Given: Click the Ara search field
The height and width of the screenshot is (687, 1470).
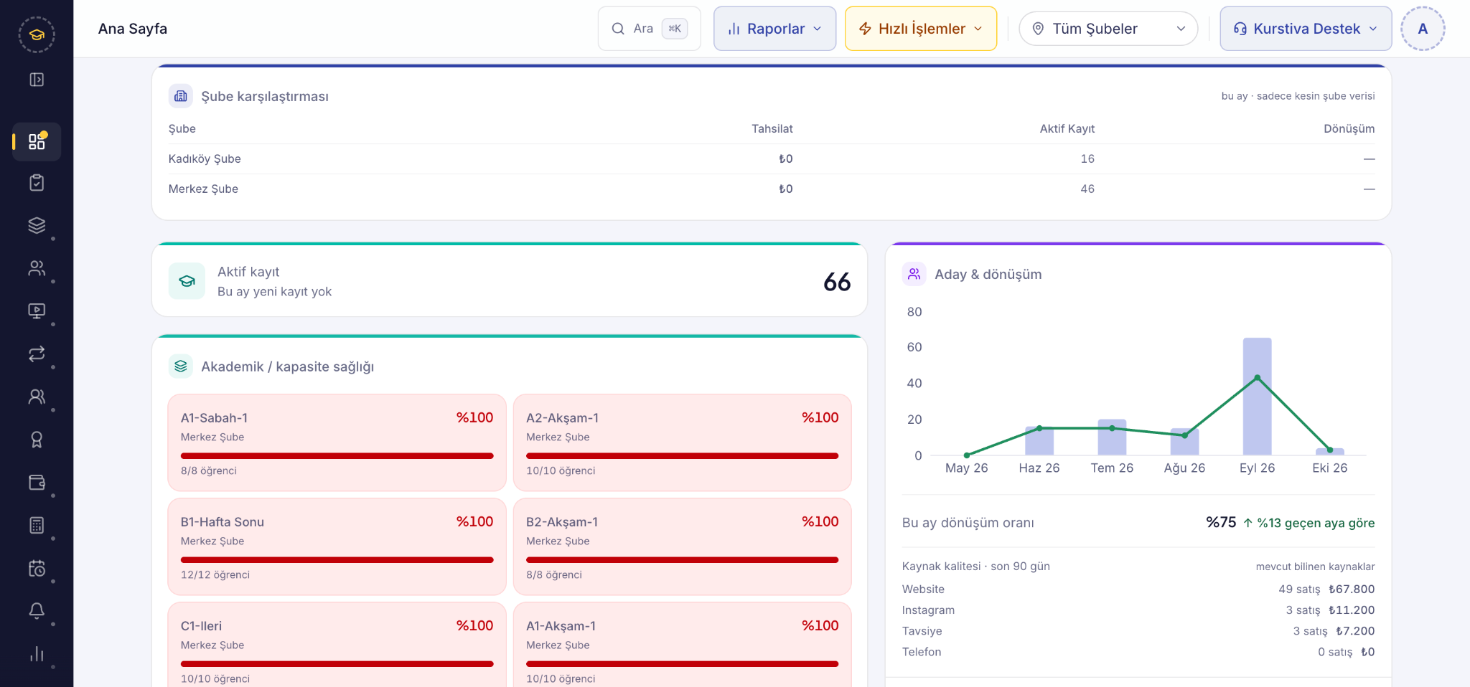Looking at the screenshot, I should click(x=649, y=29).
